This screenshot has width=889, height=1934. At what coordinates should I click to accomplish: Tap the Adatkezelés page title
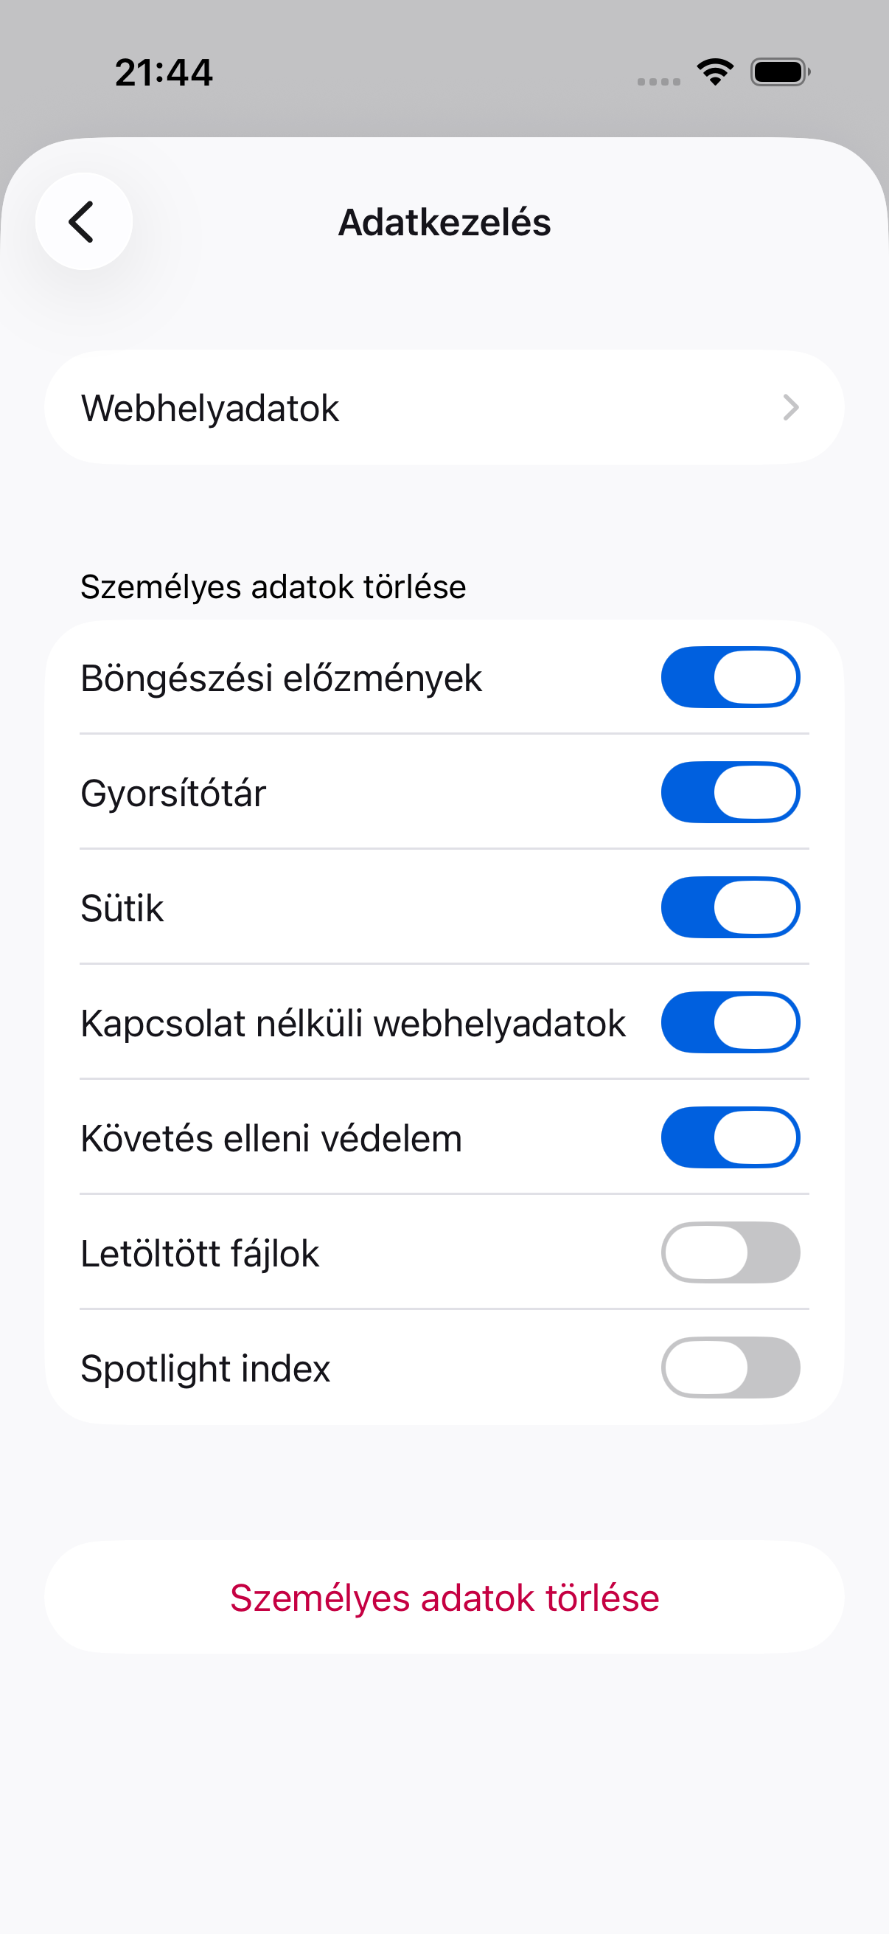pos(444,222)
